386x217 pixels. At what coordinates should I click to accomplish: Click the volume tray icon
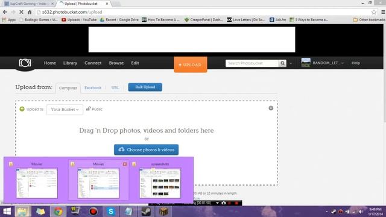tap(361, 212)
